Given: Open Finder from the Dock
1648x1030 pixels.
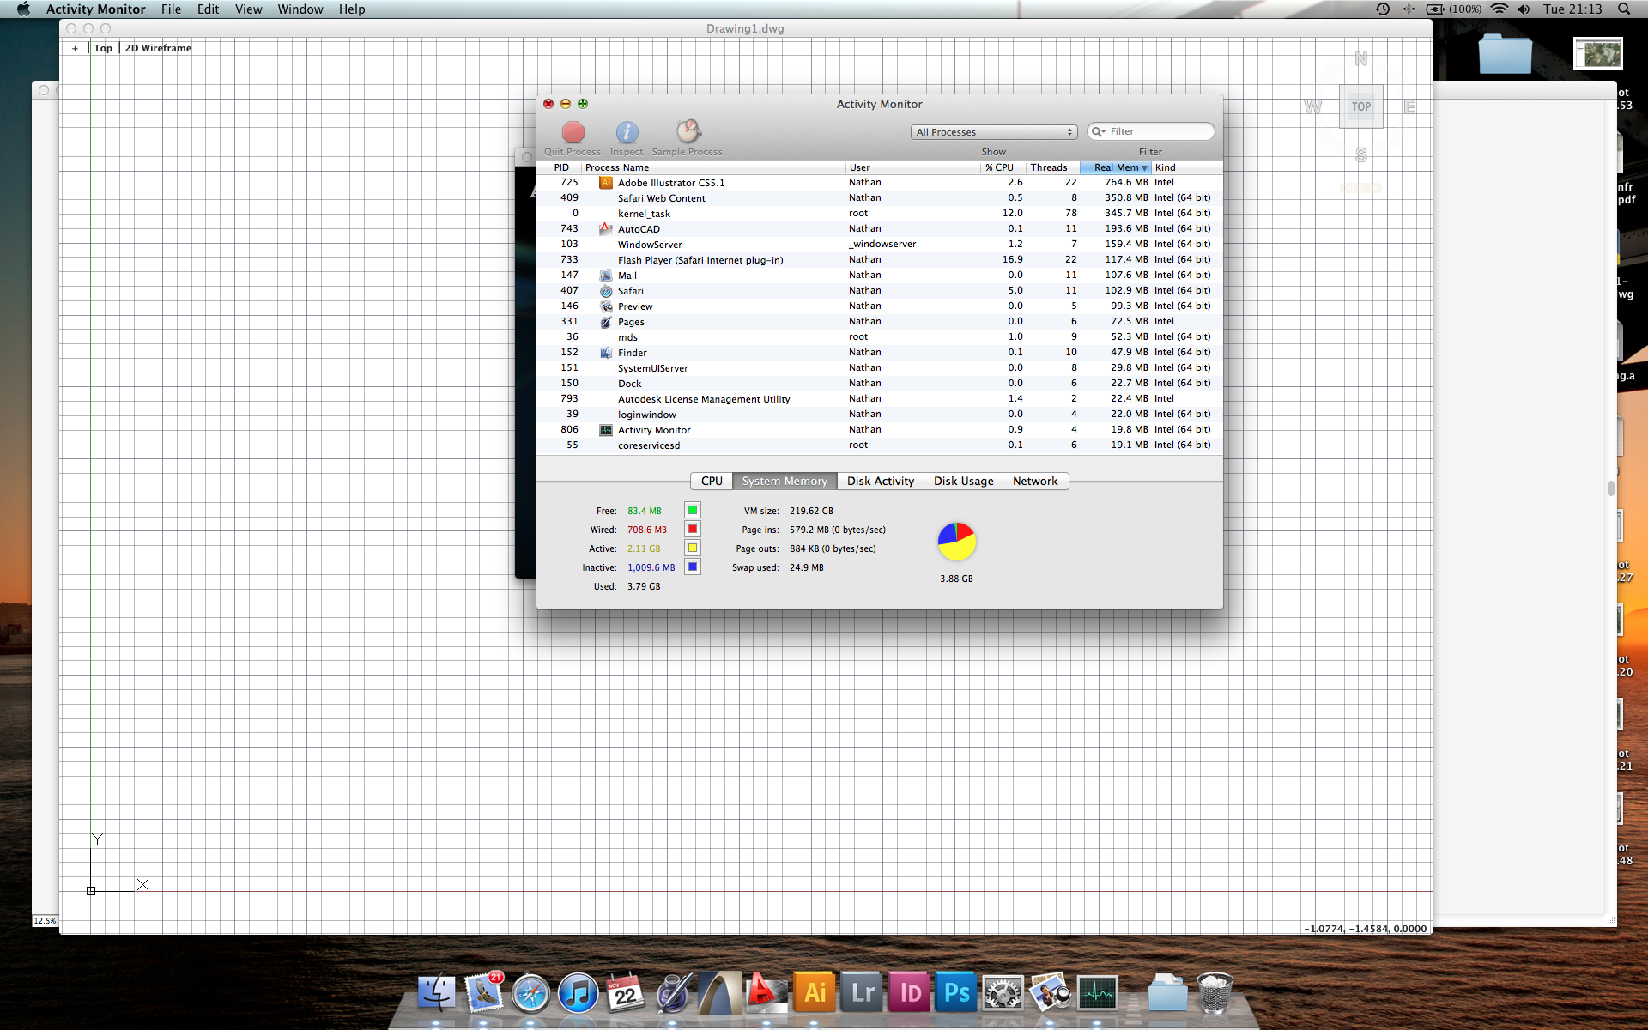Looking at the screenshot, I should [437, 993].
